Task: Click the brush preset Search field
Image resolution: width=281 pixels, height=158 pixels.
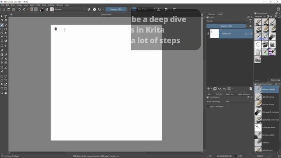Action: pos(261,80)
